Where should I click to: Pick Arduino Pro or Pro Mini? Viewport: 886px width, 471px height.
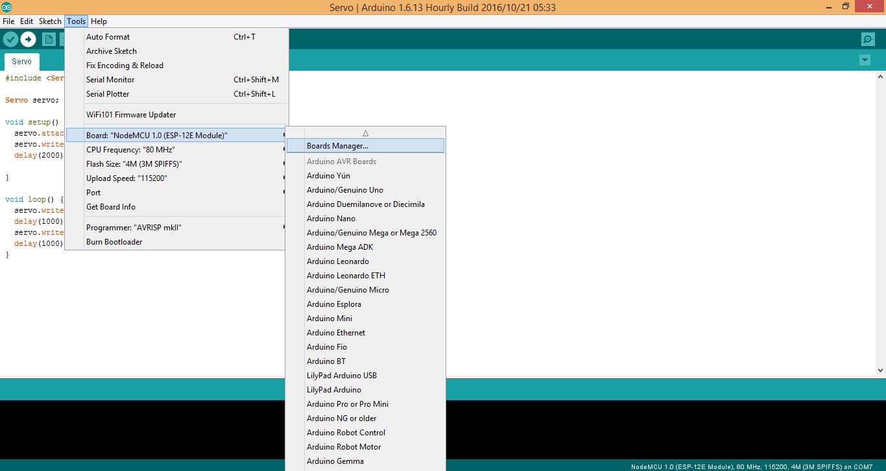(x=365, y=404)
